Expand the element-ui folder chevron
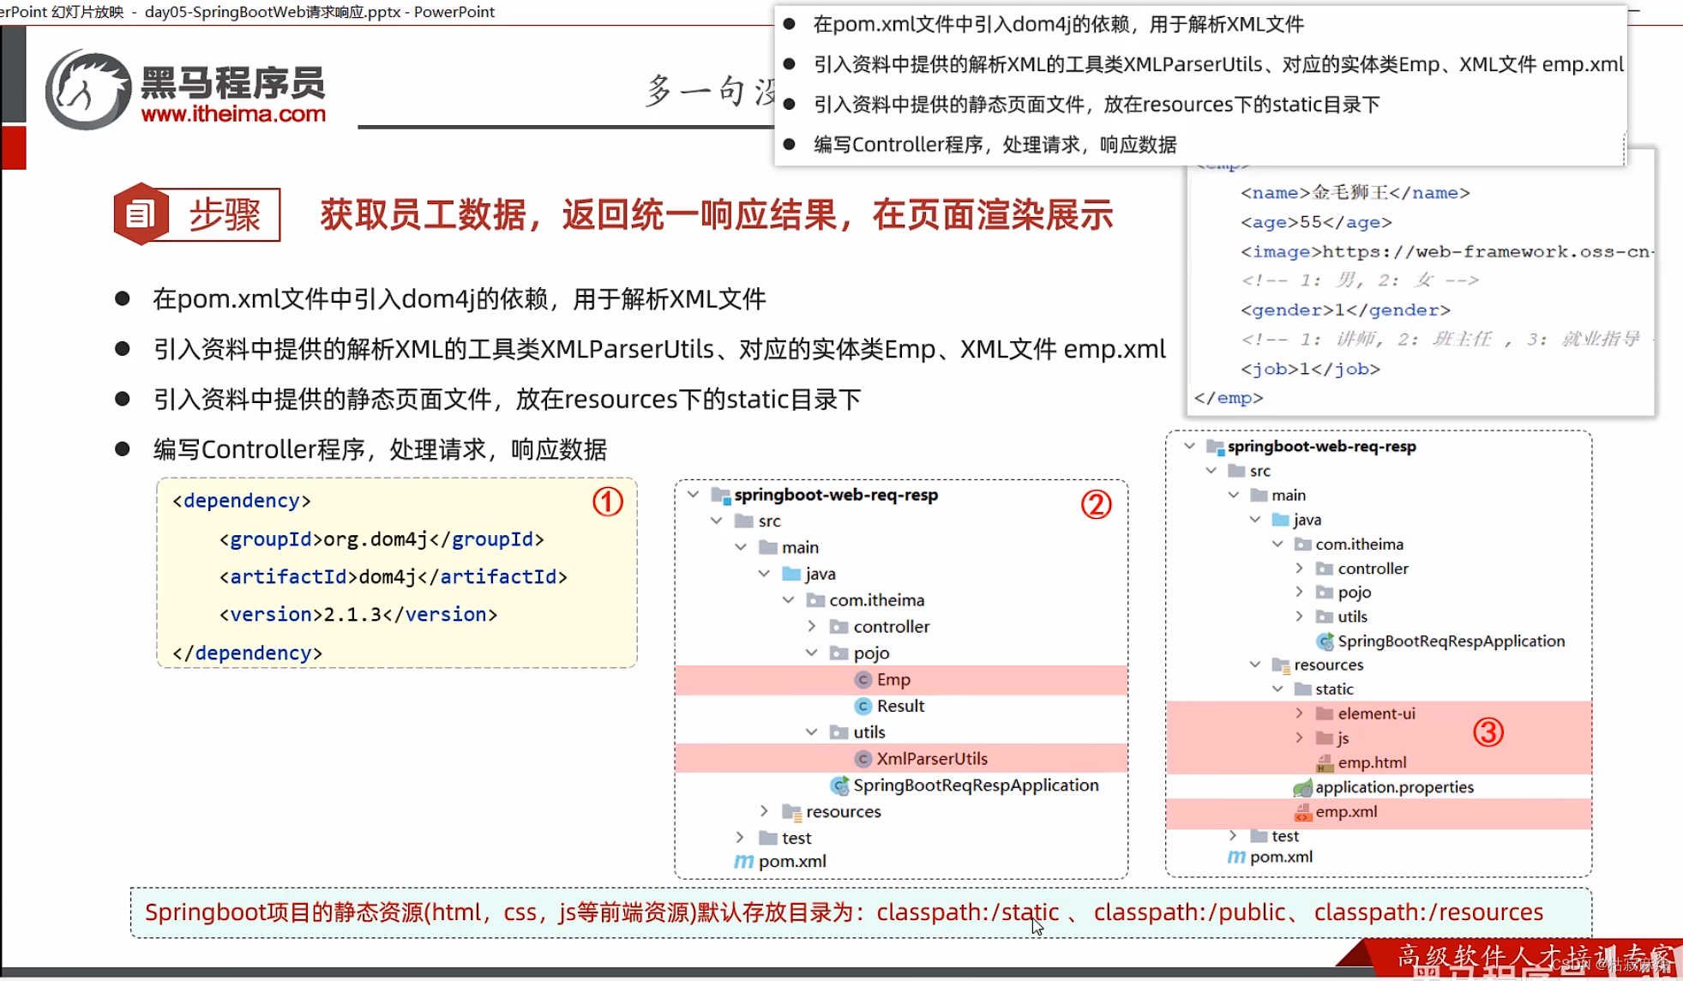This screenshot has height=981, width=1683. click(1300, 713)
